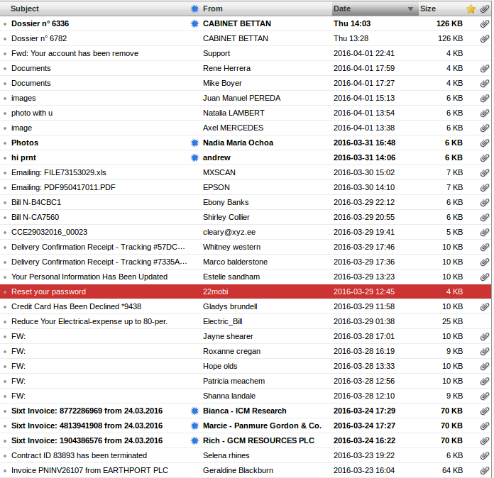Click the paperclip on Emailing: FILE73153029.xls row

(485, 172)
